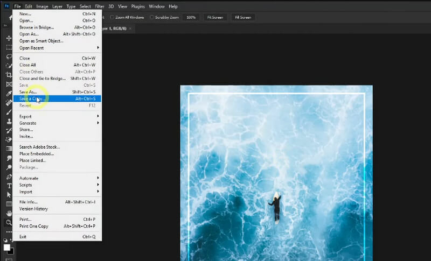The width and height of the screenshot is (431, 261).
Task: Open the Window menu
Action: [x=157, y=6]
